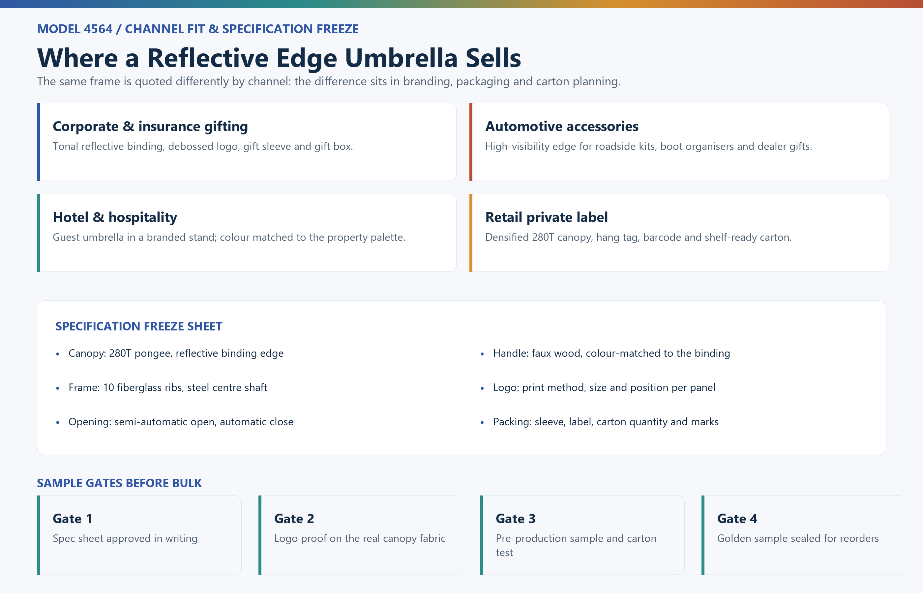Choose the Retail private label card heading
This screenshot has height=593, width=923.
[x=546, y=217]
